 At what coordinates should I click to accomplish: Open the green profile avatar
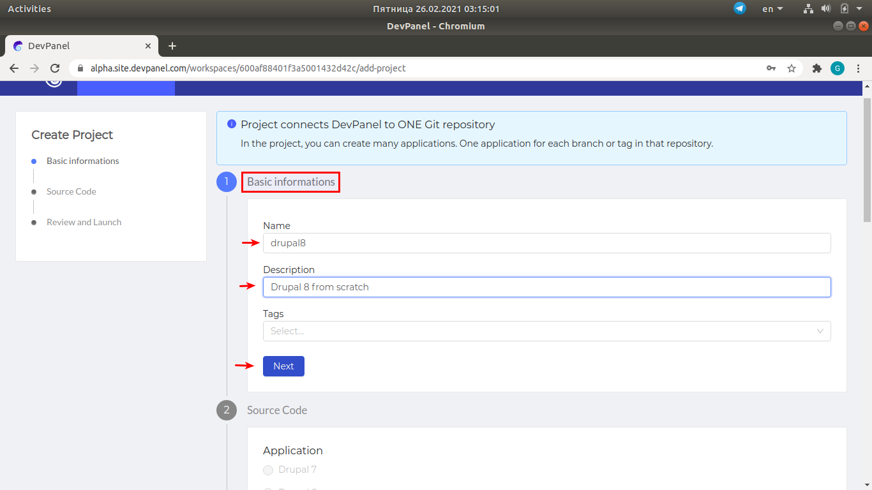(x=837, y=68)
